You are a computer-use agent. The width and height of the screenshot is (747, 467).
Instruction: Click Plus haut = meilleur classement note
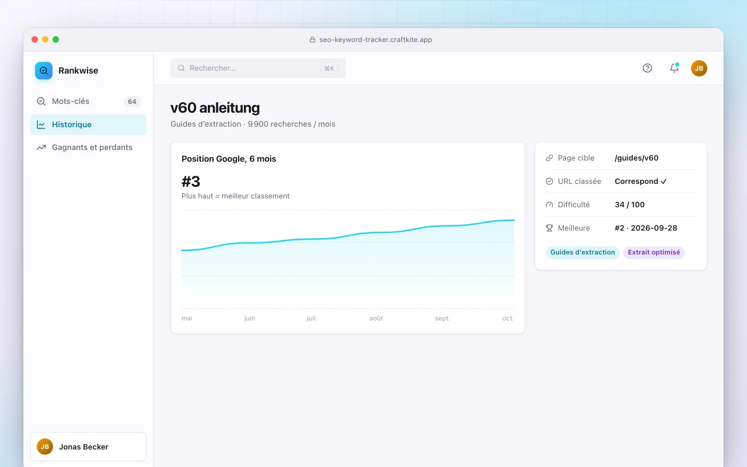point(236,196)
